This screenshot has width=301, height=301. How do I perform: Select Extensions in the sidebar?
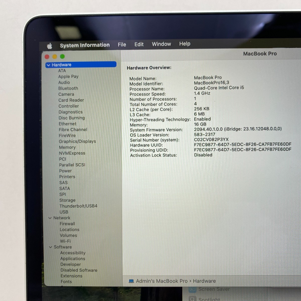point(71,276)
